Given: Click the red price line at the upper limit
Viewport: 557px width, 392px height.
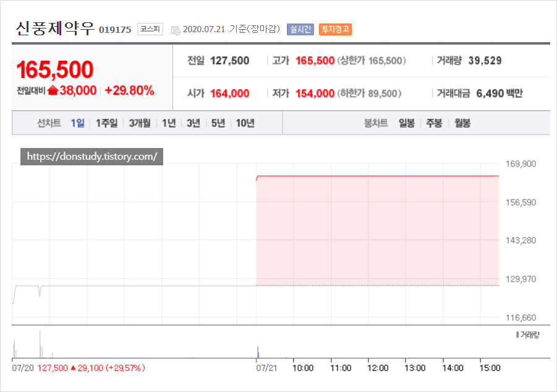Looking at the screenshot, I should point(378,176).
